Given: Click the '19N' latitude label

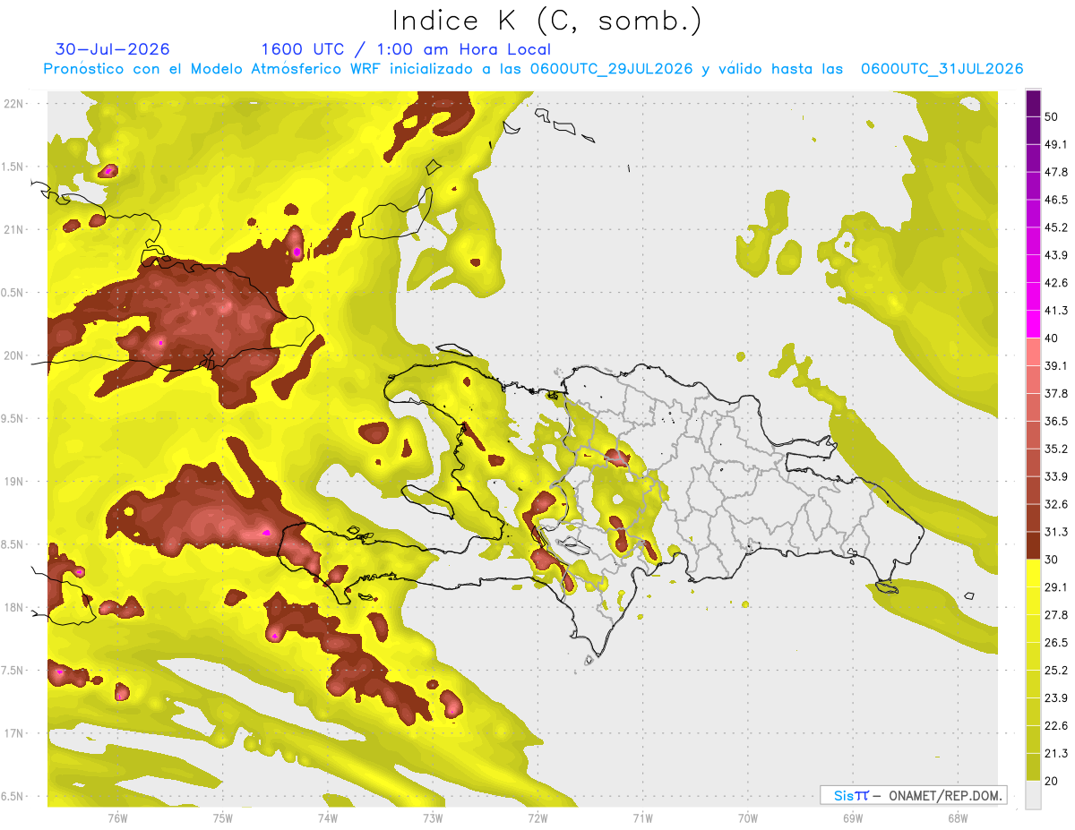Looking at the screenshot, I should pos(13,481).
